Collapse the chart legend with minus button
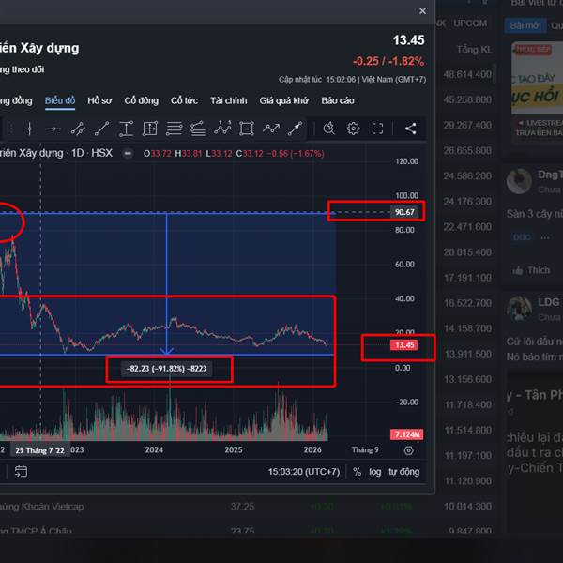This screenshot has width=563, height=563. [x=128, y=154]
